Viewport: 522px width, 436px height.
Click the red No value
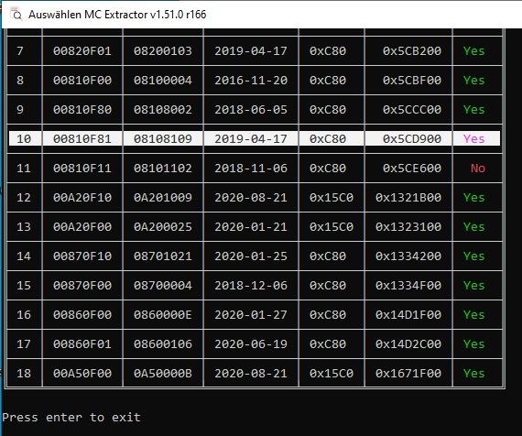click(x=478, y=169)
